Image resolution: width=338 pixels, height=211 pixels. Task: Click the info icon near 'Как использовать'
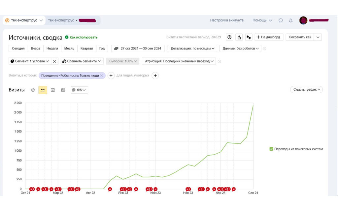tap(67, 37)
